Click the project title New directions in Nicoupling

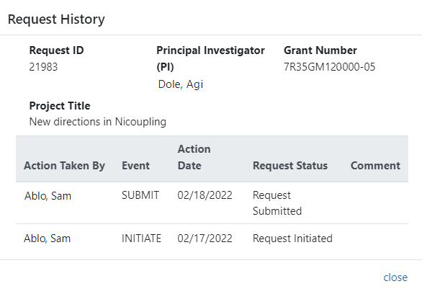(98, 122)
